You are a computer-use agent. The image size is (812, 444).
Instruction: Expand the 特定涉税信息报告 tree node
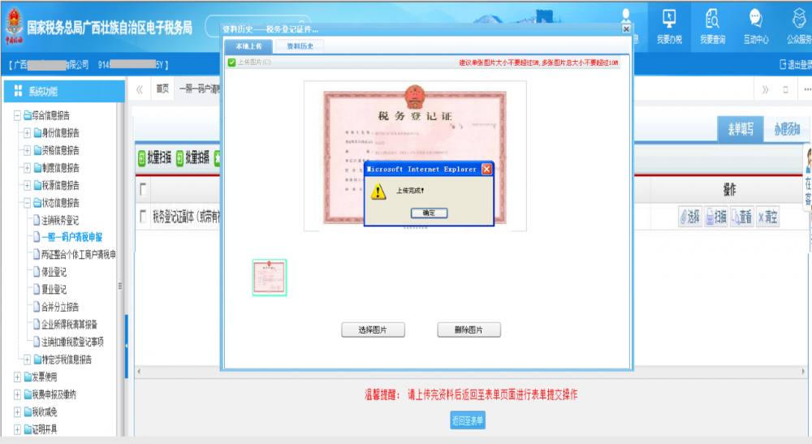pos(27,360)
